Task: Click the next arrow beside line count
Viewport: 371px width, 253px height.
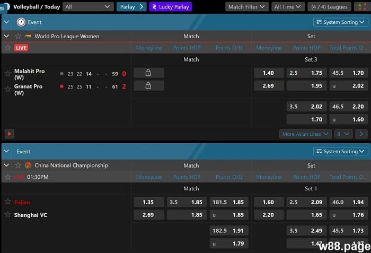Action: [x=361, y=134]
